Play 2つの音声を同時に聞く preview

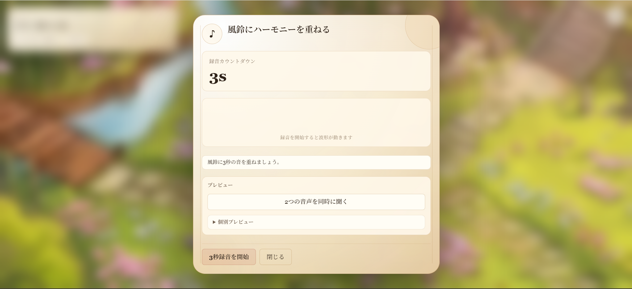pyautogui.click(x=316, y=202)
